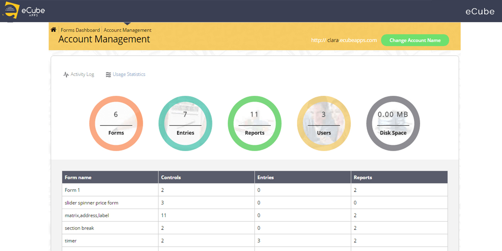This screenshot has width=502, height=251.
Task: Click the Change Account Name button
Action: [415, 40]
